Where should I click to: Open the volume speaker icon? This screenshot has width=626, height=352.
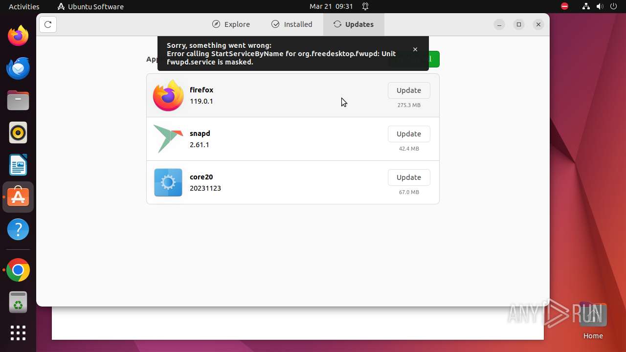click(x=600, y=6)
